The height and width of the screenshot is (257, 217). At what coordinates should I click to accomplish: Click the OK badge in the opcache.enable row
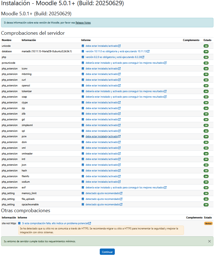point(206,205)
